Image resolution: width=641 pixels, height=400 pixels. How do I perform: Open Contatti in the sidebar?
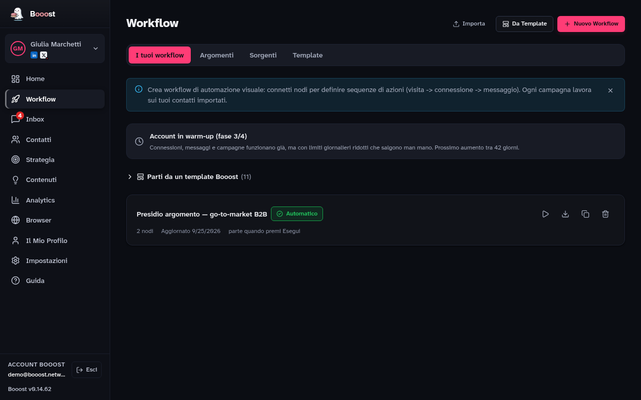(x=55, y=139)
